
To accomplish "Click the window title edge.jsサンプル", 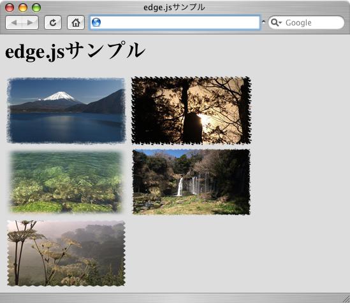I will [x=174, y=8].
